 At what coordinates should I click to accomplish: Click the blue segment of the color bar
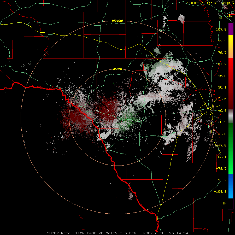point(231,186)
